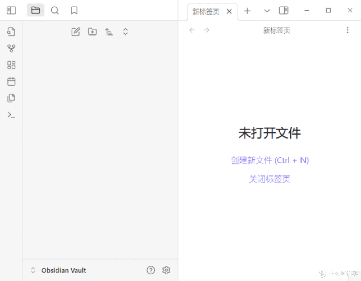The image size is (361, 281).
Task: Open the bookmarks pane
Action: (74, 10)
